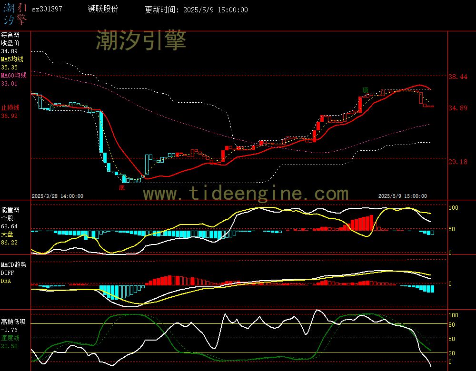This screenshot has height=371, width=476.
Task: Click the end date below the price chart
Action: click(x=403, y=196)
